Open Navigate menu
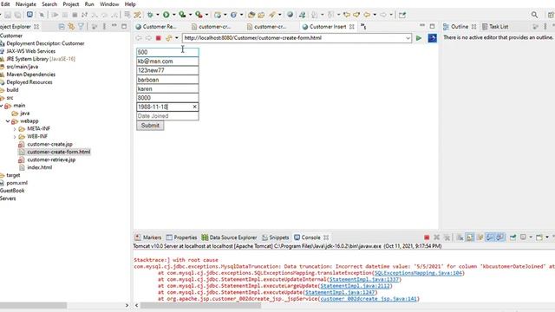The image size is (555, 312). 26,4
